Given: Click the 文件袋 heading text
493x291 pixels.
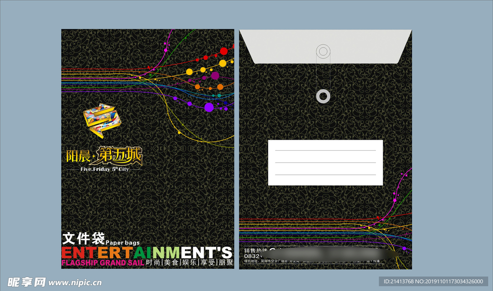Looking at the screenshot, I should (x=83, y=238).
